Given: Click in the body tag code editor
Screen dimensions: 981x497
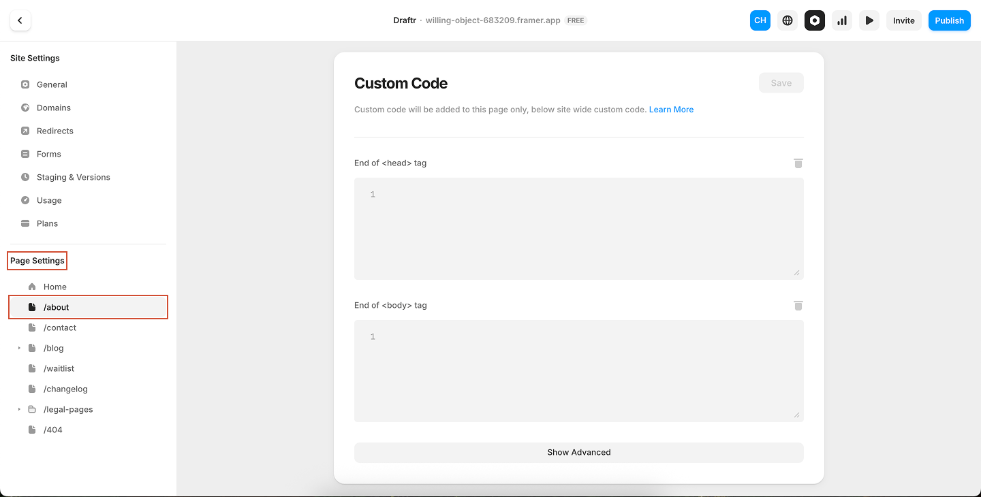Looking at the screenshot, I should (x=579, y=371).
